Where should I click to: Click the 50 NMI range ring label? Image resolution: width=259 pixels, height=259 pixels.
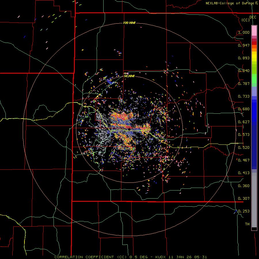(129, 76)
